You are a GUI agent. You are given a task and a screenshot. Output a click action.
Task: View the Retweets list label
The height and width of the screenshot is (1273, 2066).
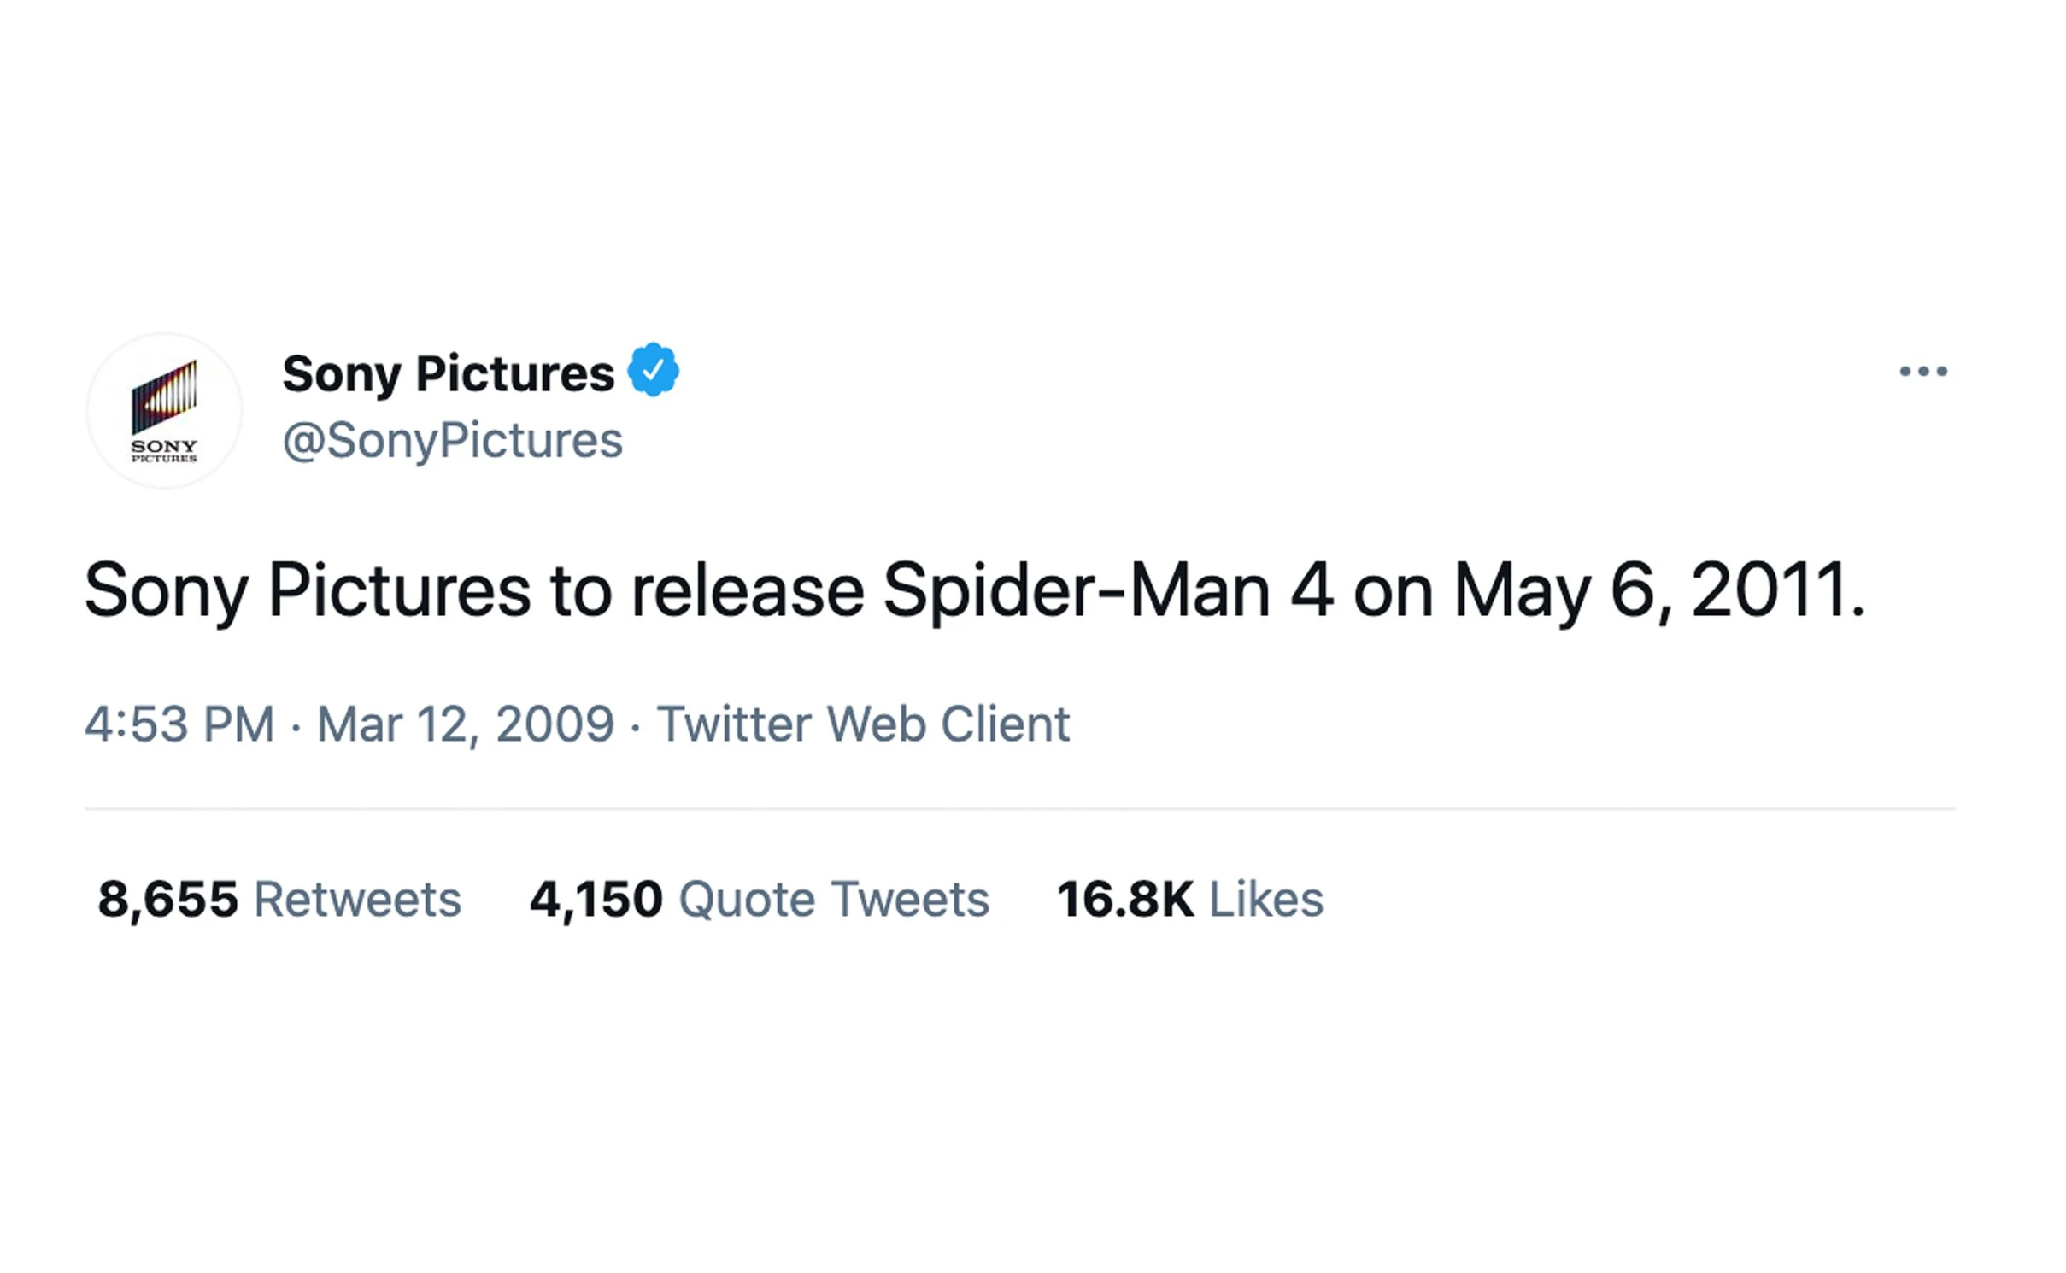358,899
